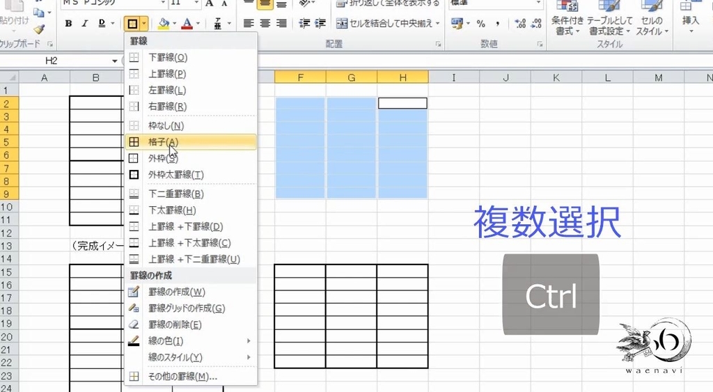
Task: Apply 格子 all borders option
Action: (x=191, y=142)
